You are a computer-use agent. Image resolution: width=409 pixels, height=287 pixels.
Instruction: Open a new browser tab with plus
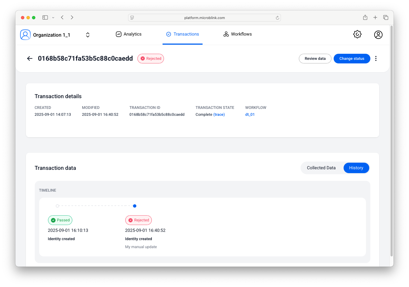coord(375,18)
